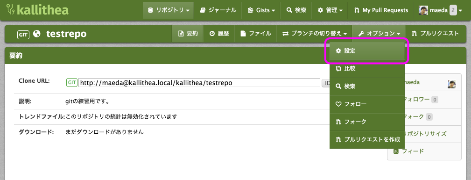Click the public globe icon
Screen dimensions: 471x180
coord(37,34)
